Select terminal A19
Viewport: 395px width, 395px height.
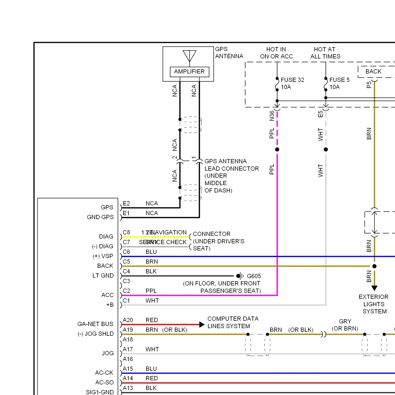click(x=128, y=330)
